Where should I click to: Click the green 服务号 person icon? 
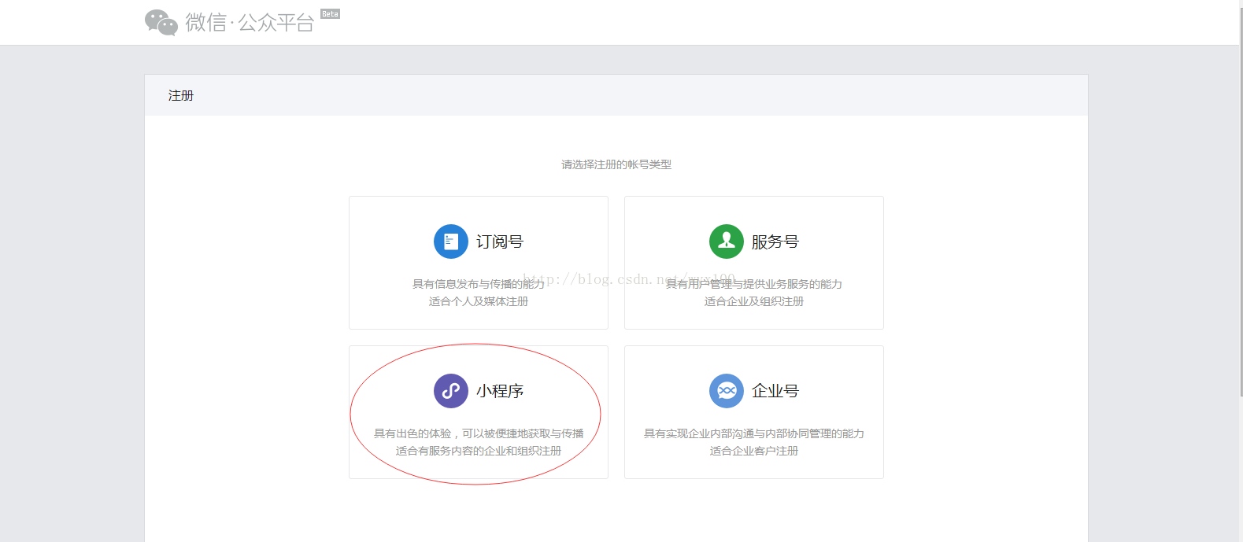point(727,242)
